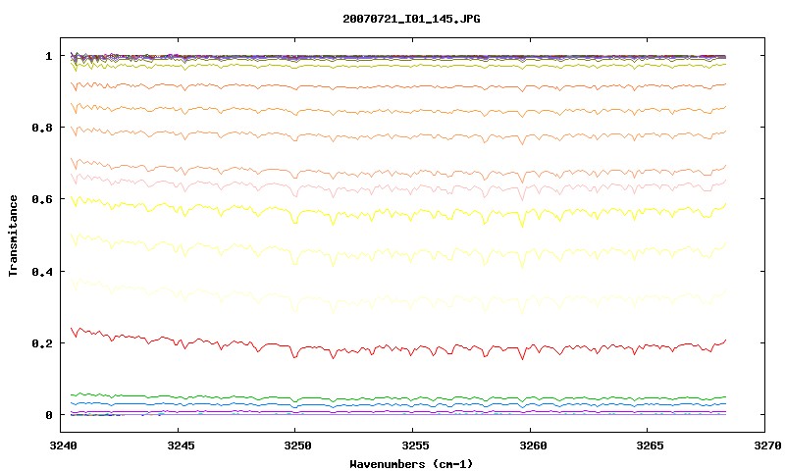
Task: Click the Transmittance y-axis label
Action: [x=13, y=235]
